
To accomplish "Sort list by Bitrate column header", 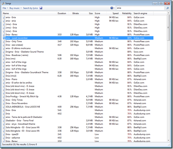I will [x=74, y=13].
